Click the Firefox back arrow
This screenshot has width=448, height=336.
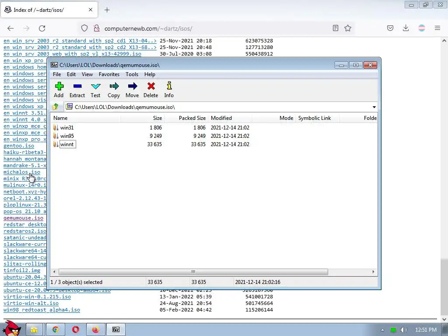tap(10, 28)
